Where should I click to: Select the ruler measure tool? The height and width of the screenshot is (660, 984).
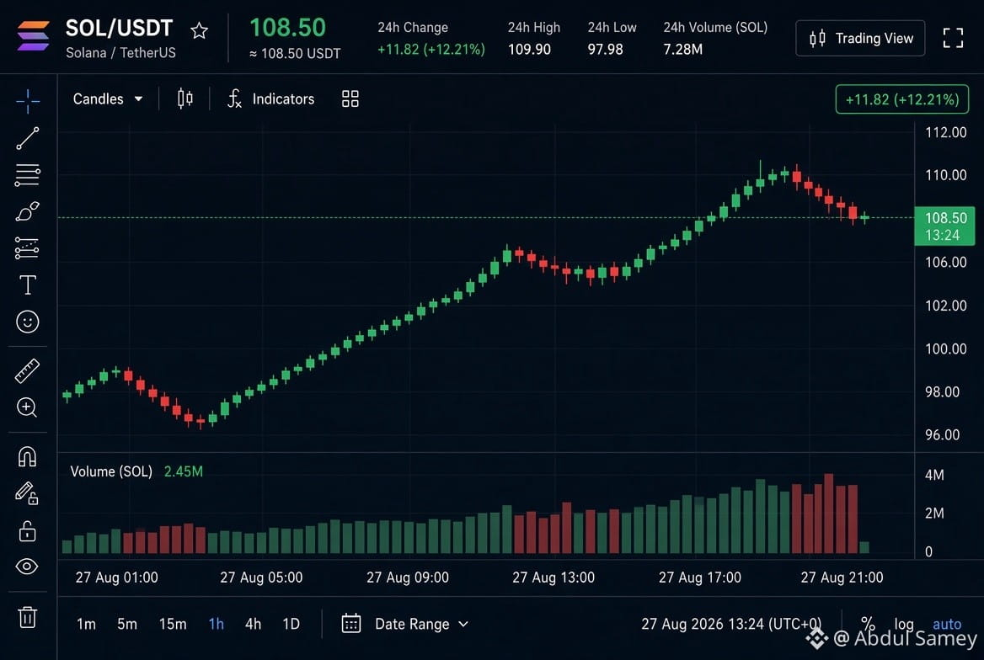[x=27, y=370]
